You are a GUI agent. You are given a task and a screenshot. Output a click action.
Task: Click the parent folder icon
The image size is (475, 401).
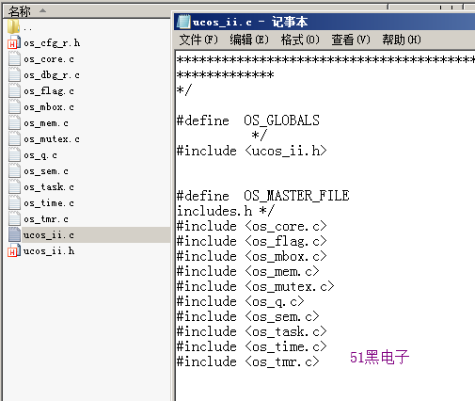(13, 26)
